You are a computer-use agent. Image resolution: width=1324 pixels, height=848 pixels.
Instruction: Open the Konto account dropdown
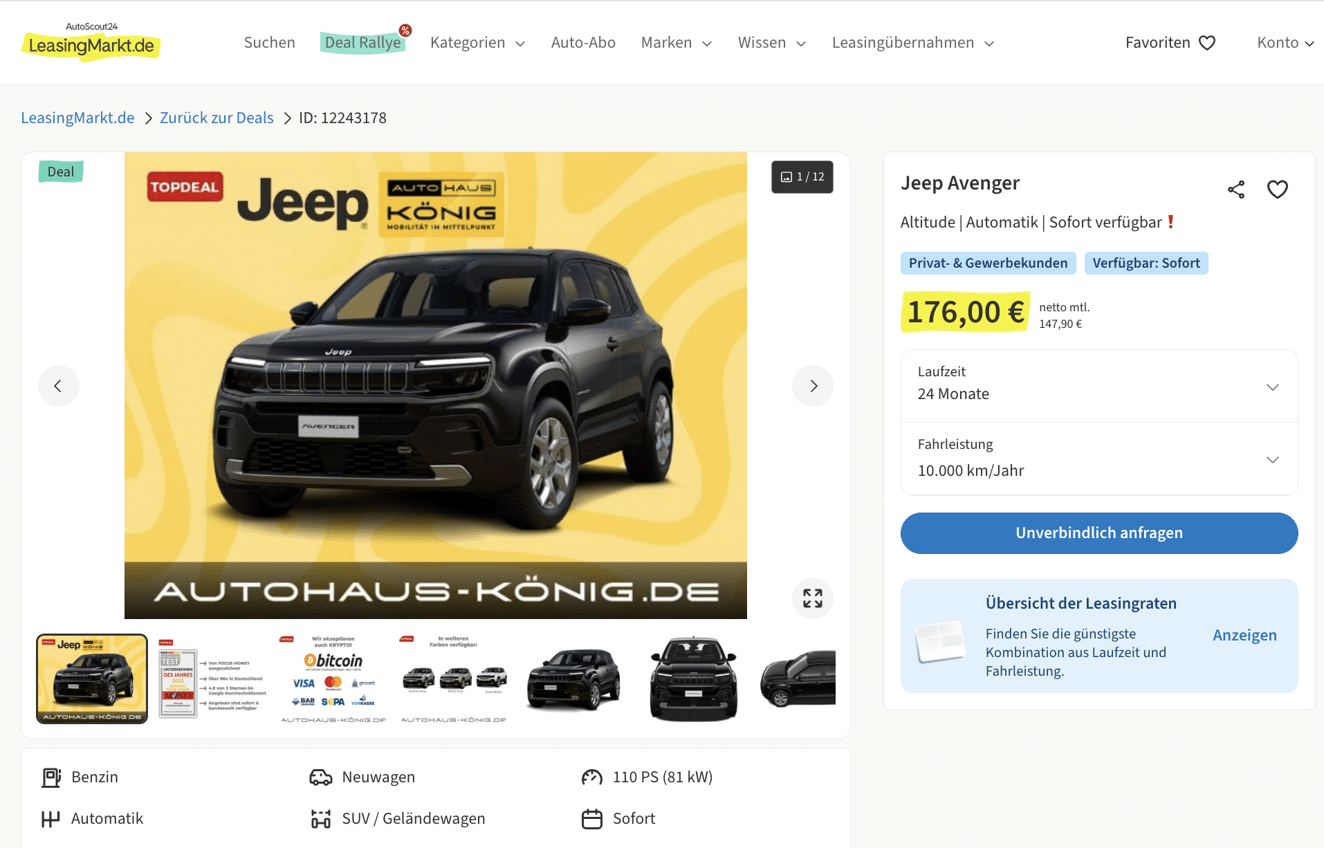pyautogui.click(x=1285, y=43)
